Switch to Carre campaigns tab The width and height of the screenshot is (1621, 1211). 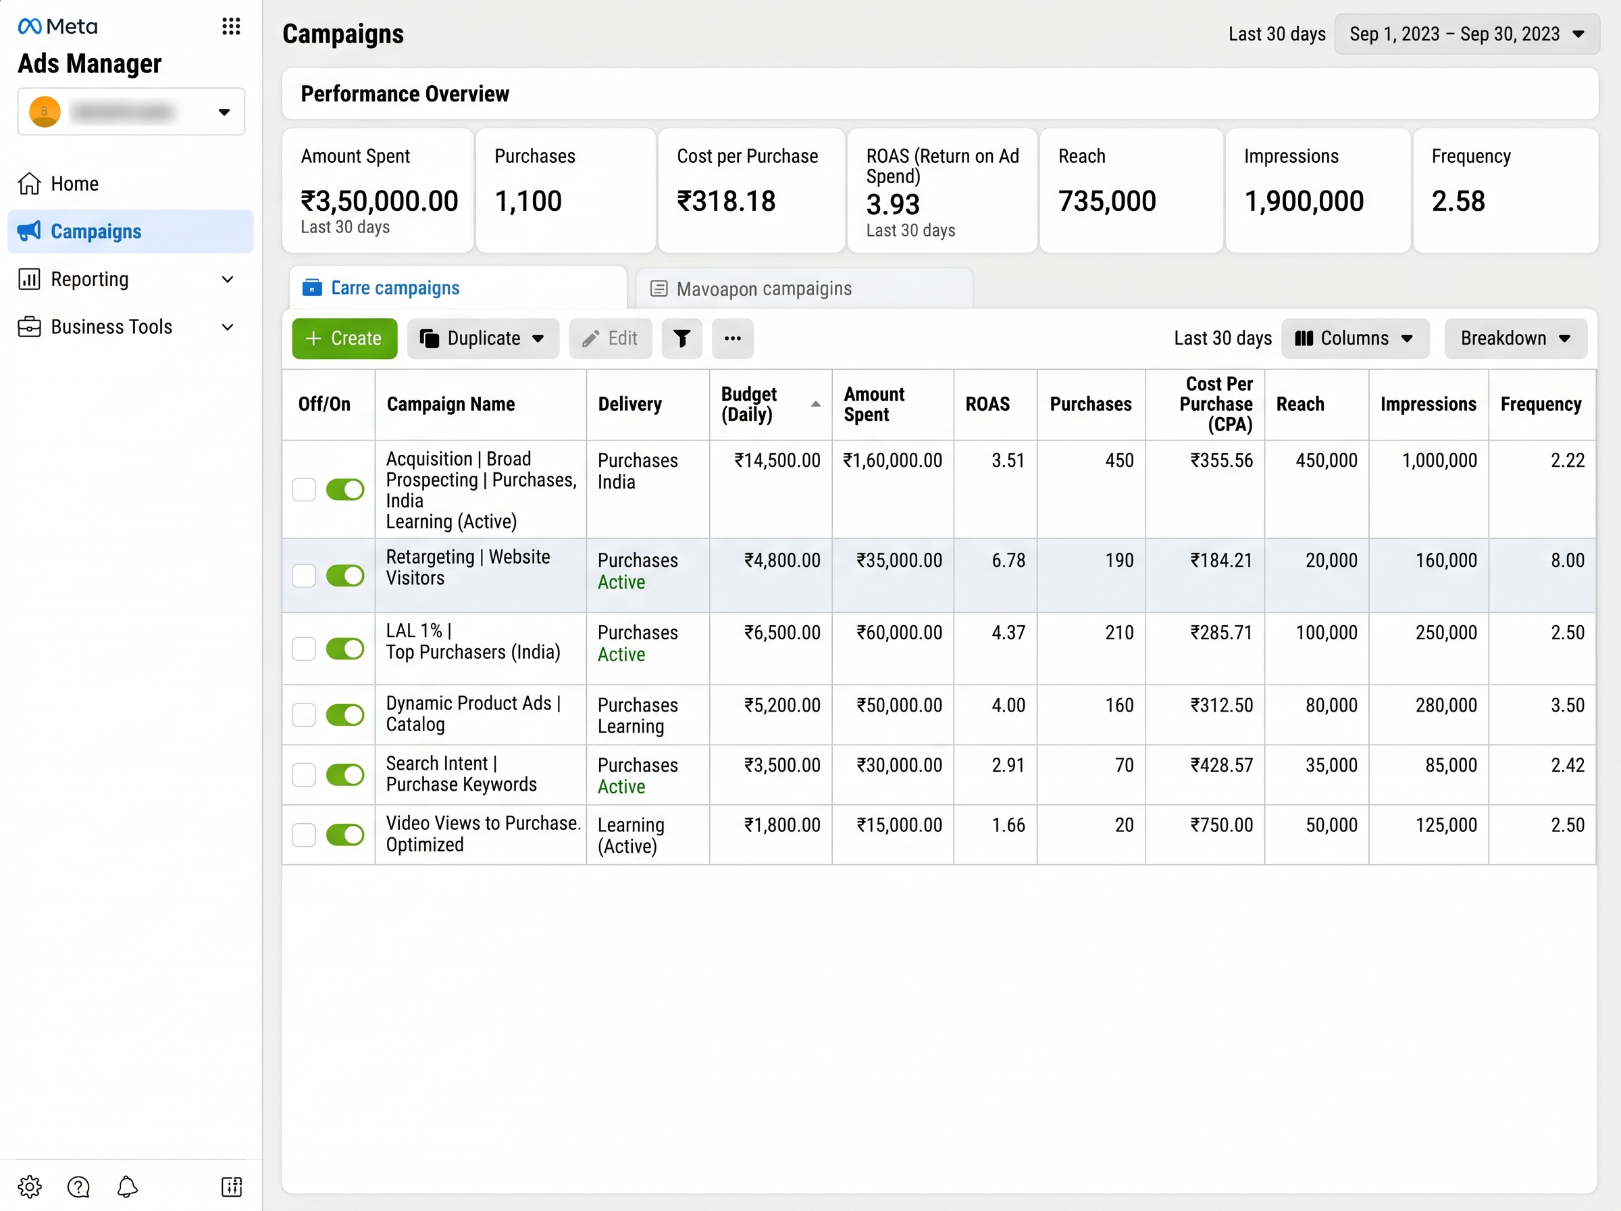[x=458, y=287]
